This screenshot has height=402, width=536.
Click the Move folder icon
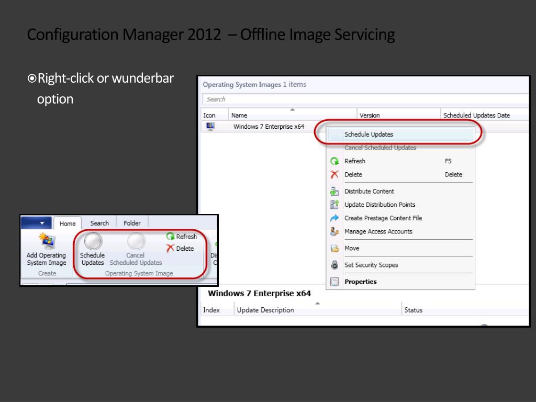pyautogui.click(x=334, y=249)
